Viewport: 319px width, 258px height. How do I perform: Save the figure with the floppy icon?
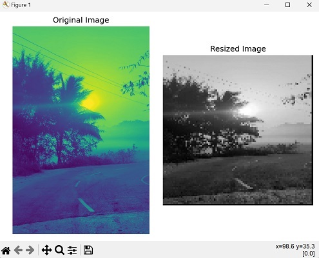88,250
